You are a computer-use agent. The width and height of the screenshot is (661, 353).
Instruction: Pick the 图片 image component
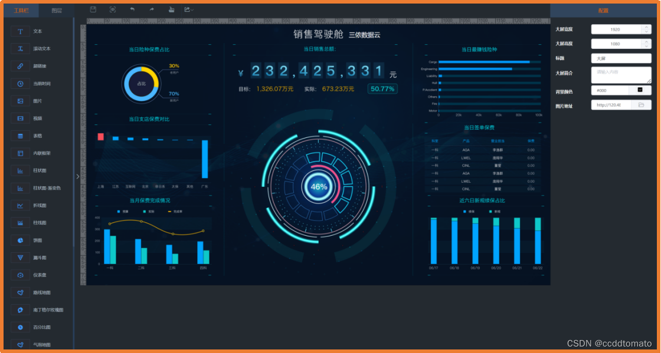(20, 101)
